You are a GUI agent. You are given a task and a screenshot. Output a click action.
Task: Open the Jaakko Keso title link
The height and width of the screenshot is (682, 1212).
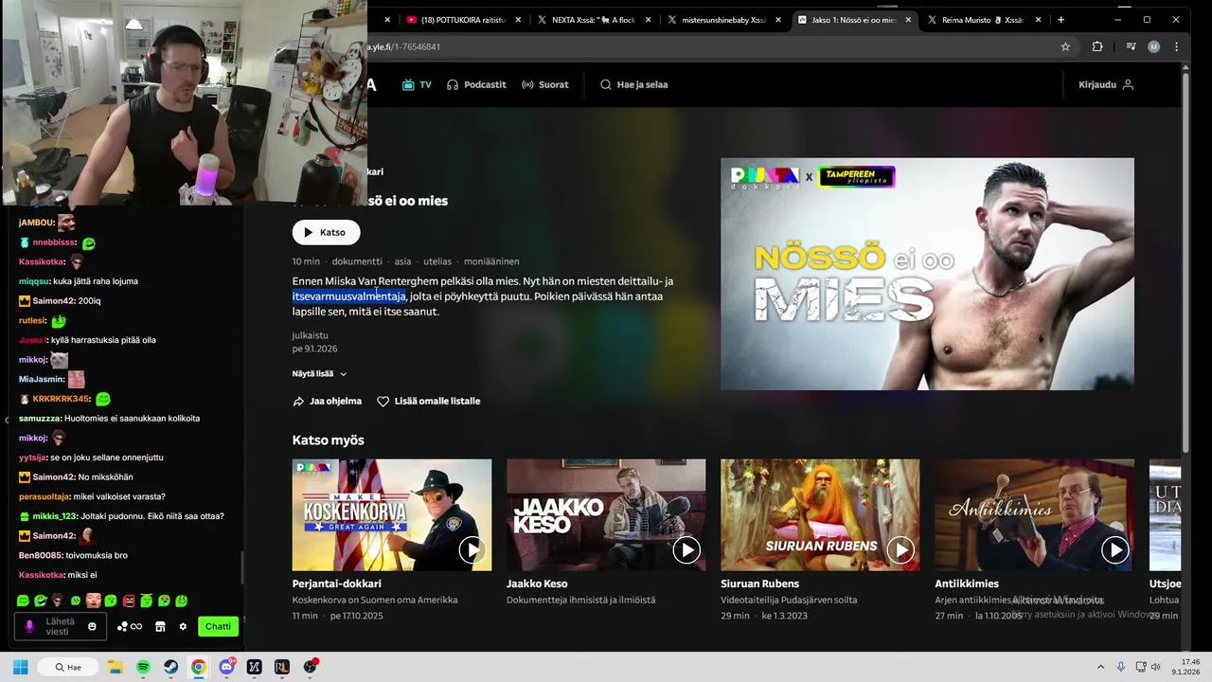pyautogui.click(x=537, y=583)
